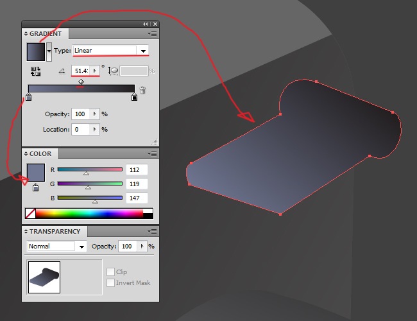Click the B value field 147
The image size is (417, 321).
point(137,198)
